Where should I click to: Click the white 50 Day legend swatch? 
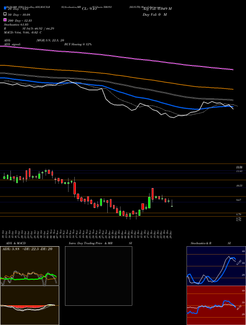5,14
